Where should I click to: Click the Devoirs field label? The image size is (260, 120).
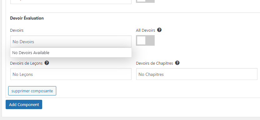click(17, 30)
